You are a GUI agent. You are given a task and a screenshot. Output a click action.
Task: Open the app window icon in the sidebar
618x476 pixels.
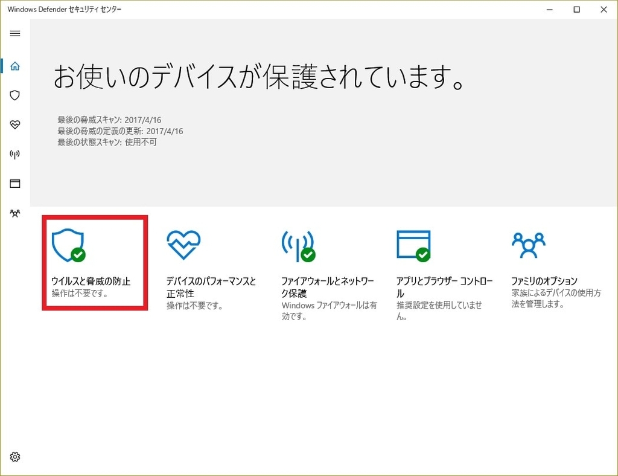coord(15,184)
